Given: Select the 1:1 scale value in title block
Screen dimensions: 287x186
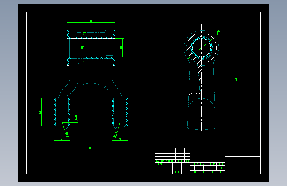Looking at the screenshot, I should [x=221, y=168].
